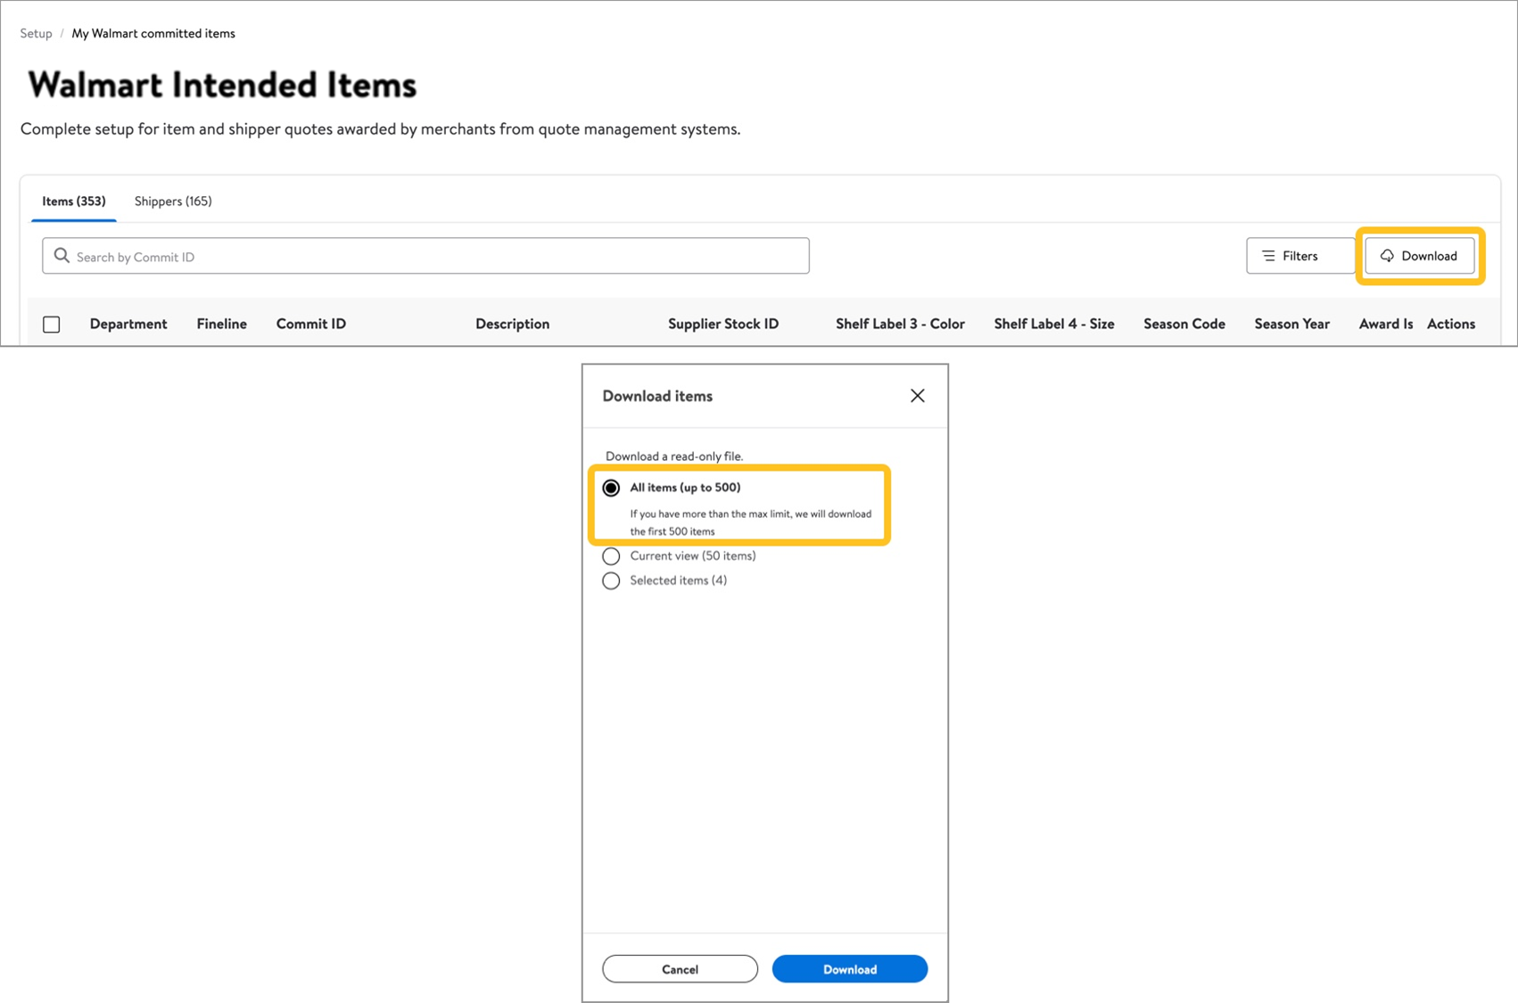The height and width of the screenshot is (1003, 1518).
Task: Click the Download items dialog title
Action: tap(657, 396)
